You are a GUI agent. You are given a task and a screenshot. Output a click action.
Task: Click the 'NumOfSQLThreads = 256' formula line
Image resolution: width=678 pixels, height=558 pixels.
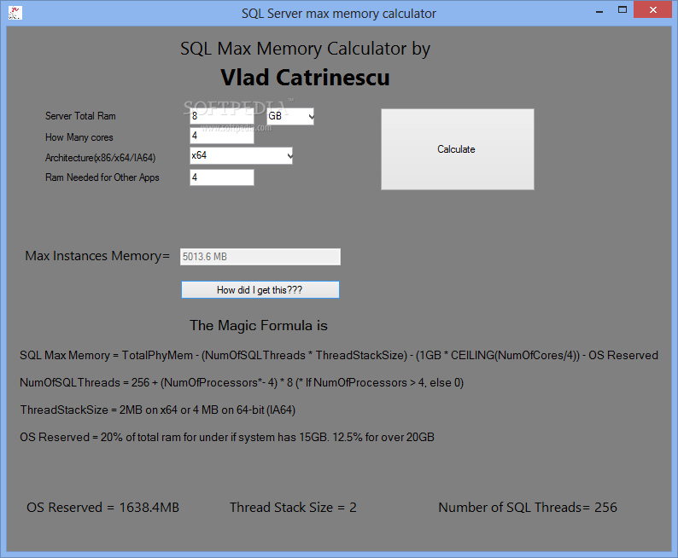(242, 382)
